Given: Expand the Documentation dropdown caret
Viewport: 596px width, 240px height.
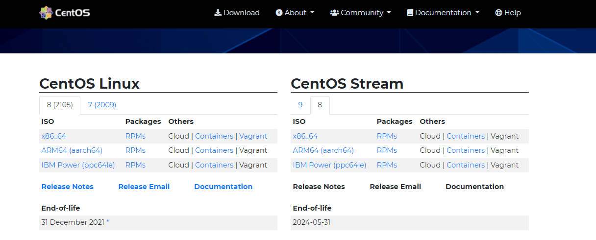Looking at the screenshot, I should click(477, 13).
